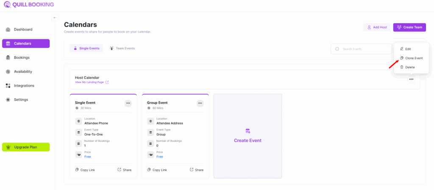
Task: Click the Create Team button
Action: tap(409, 28)
